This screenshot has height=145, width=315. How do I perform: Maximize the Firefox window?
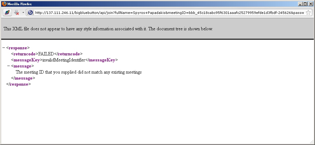305,4
